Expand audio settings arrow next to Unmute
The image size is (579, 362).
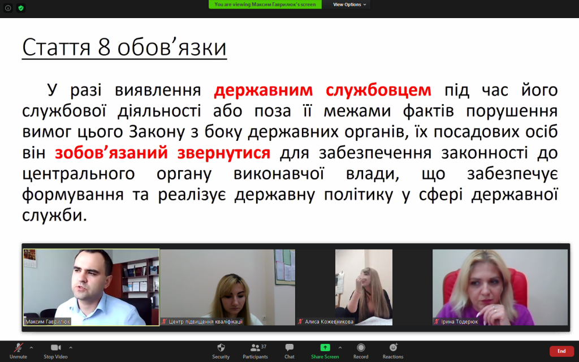(31, 347)
